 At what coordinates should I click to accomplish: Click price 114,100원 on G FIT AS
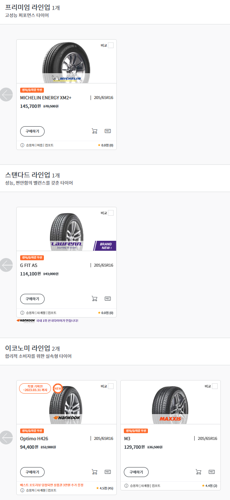[x=30, y=274]
